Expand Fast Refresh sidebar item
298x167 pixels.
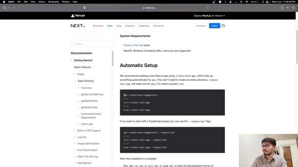[x=84, y=163]
